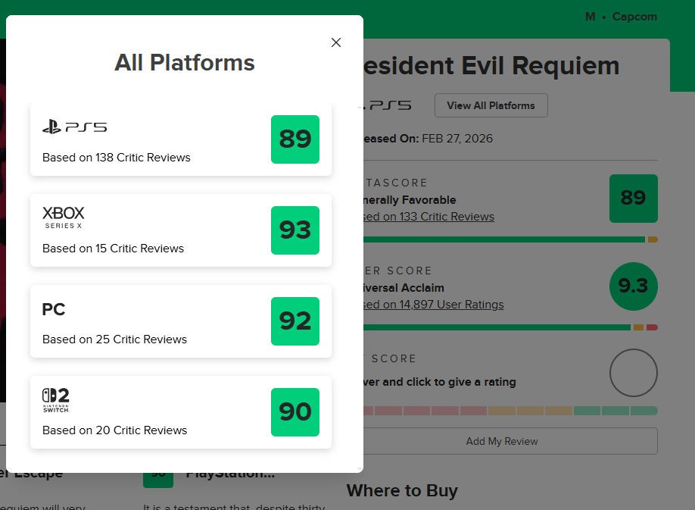Open Xbox Series X score badge 93
Image resolution: width=695 pixels, height=510 pixels.
295,230
